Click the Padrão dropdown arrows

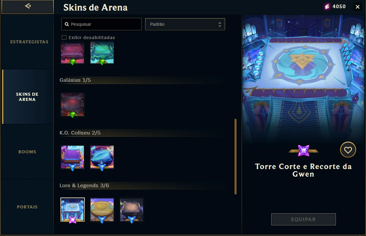tap(220, 24)
